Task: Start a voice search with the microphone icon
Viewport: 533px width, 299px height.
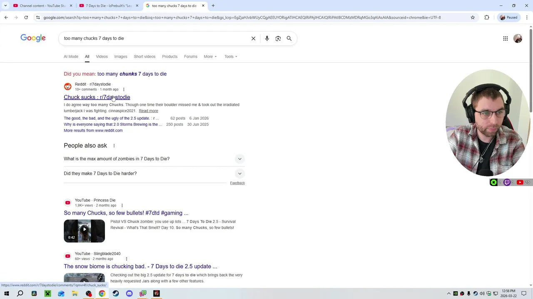Action: coord(267,38)
